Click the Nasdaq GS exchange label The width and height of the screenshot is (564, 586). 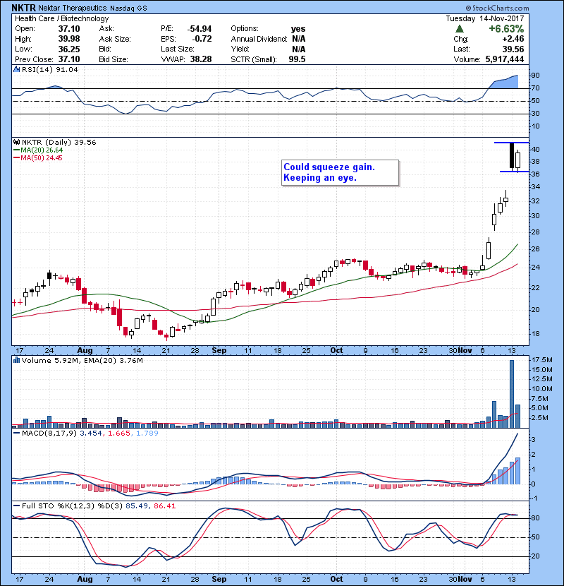click(x=128, y=8)
